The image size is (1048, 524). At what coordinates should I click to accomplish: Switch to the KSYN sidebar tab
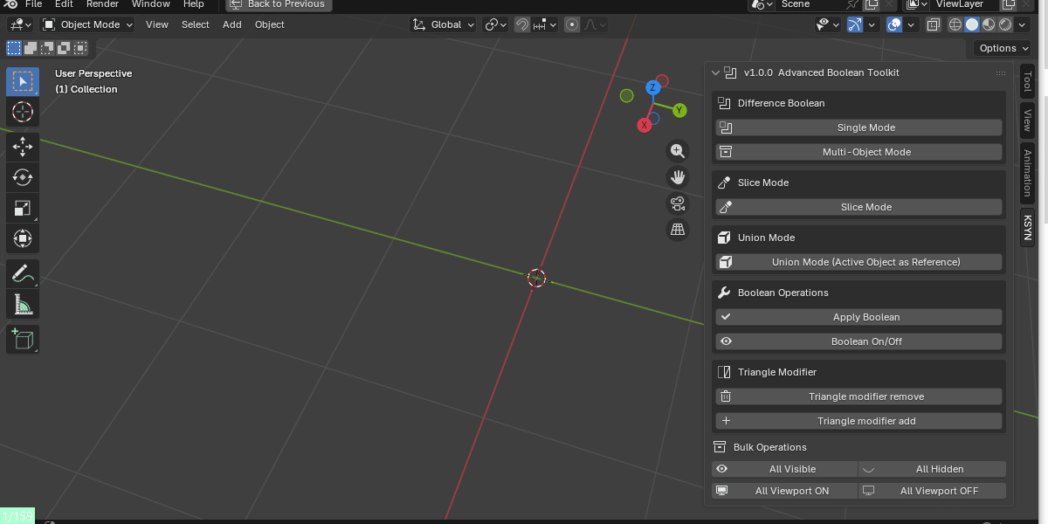(x=1027, y=227)
